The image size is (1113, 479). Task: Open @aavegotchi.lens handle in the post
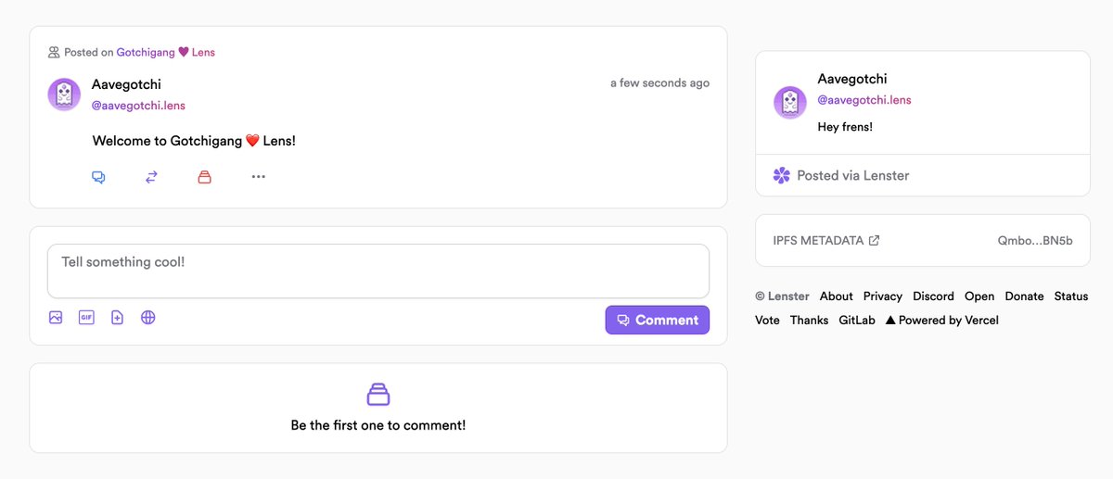pyautogui.click(x=138, y=106)
